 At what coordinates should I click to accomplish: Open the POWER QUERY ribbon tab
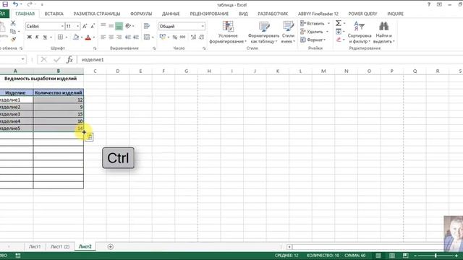point(362,14)
